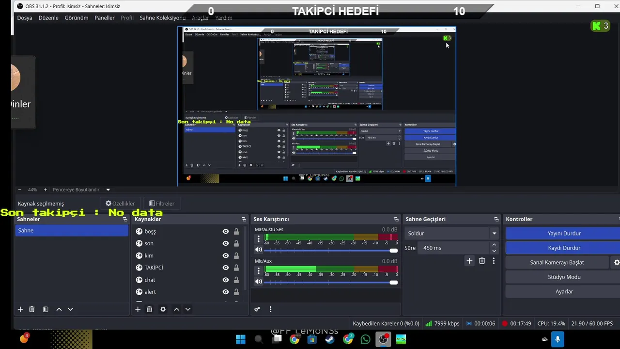Open Masaüstü Ses options three-dot button
This screenshot has width=620, height=349.
pos(259,238)
